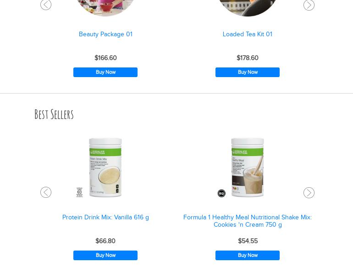Open Formula 1 Healthy Meal Nutritional Shake link
This screenshot has height=268, width=353.
click(248, 221)
